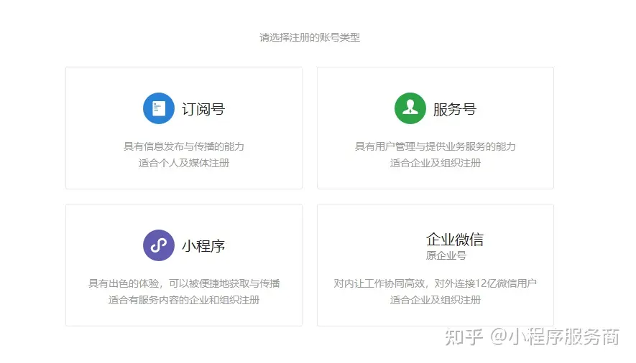Click text 对内让工作协同高效，对外连接12亿微信用户

point(435,283)
